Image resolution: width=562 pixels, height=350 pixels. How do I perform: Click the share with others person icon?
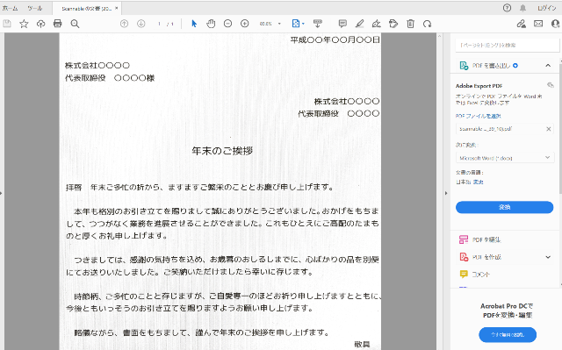[556, 24]
